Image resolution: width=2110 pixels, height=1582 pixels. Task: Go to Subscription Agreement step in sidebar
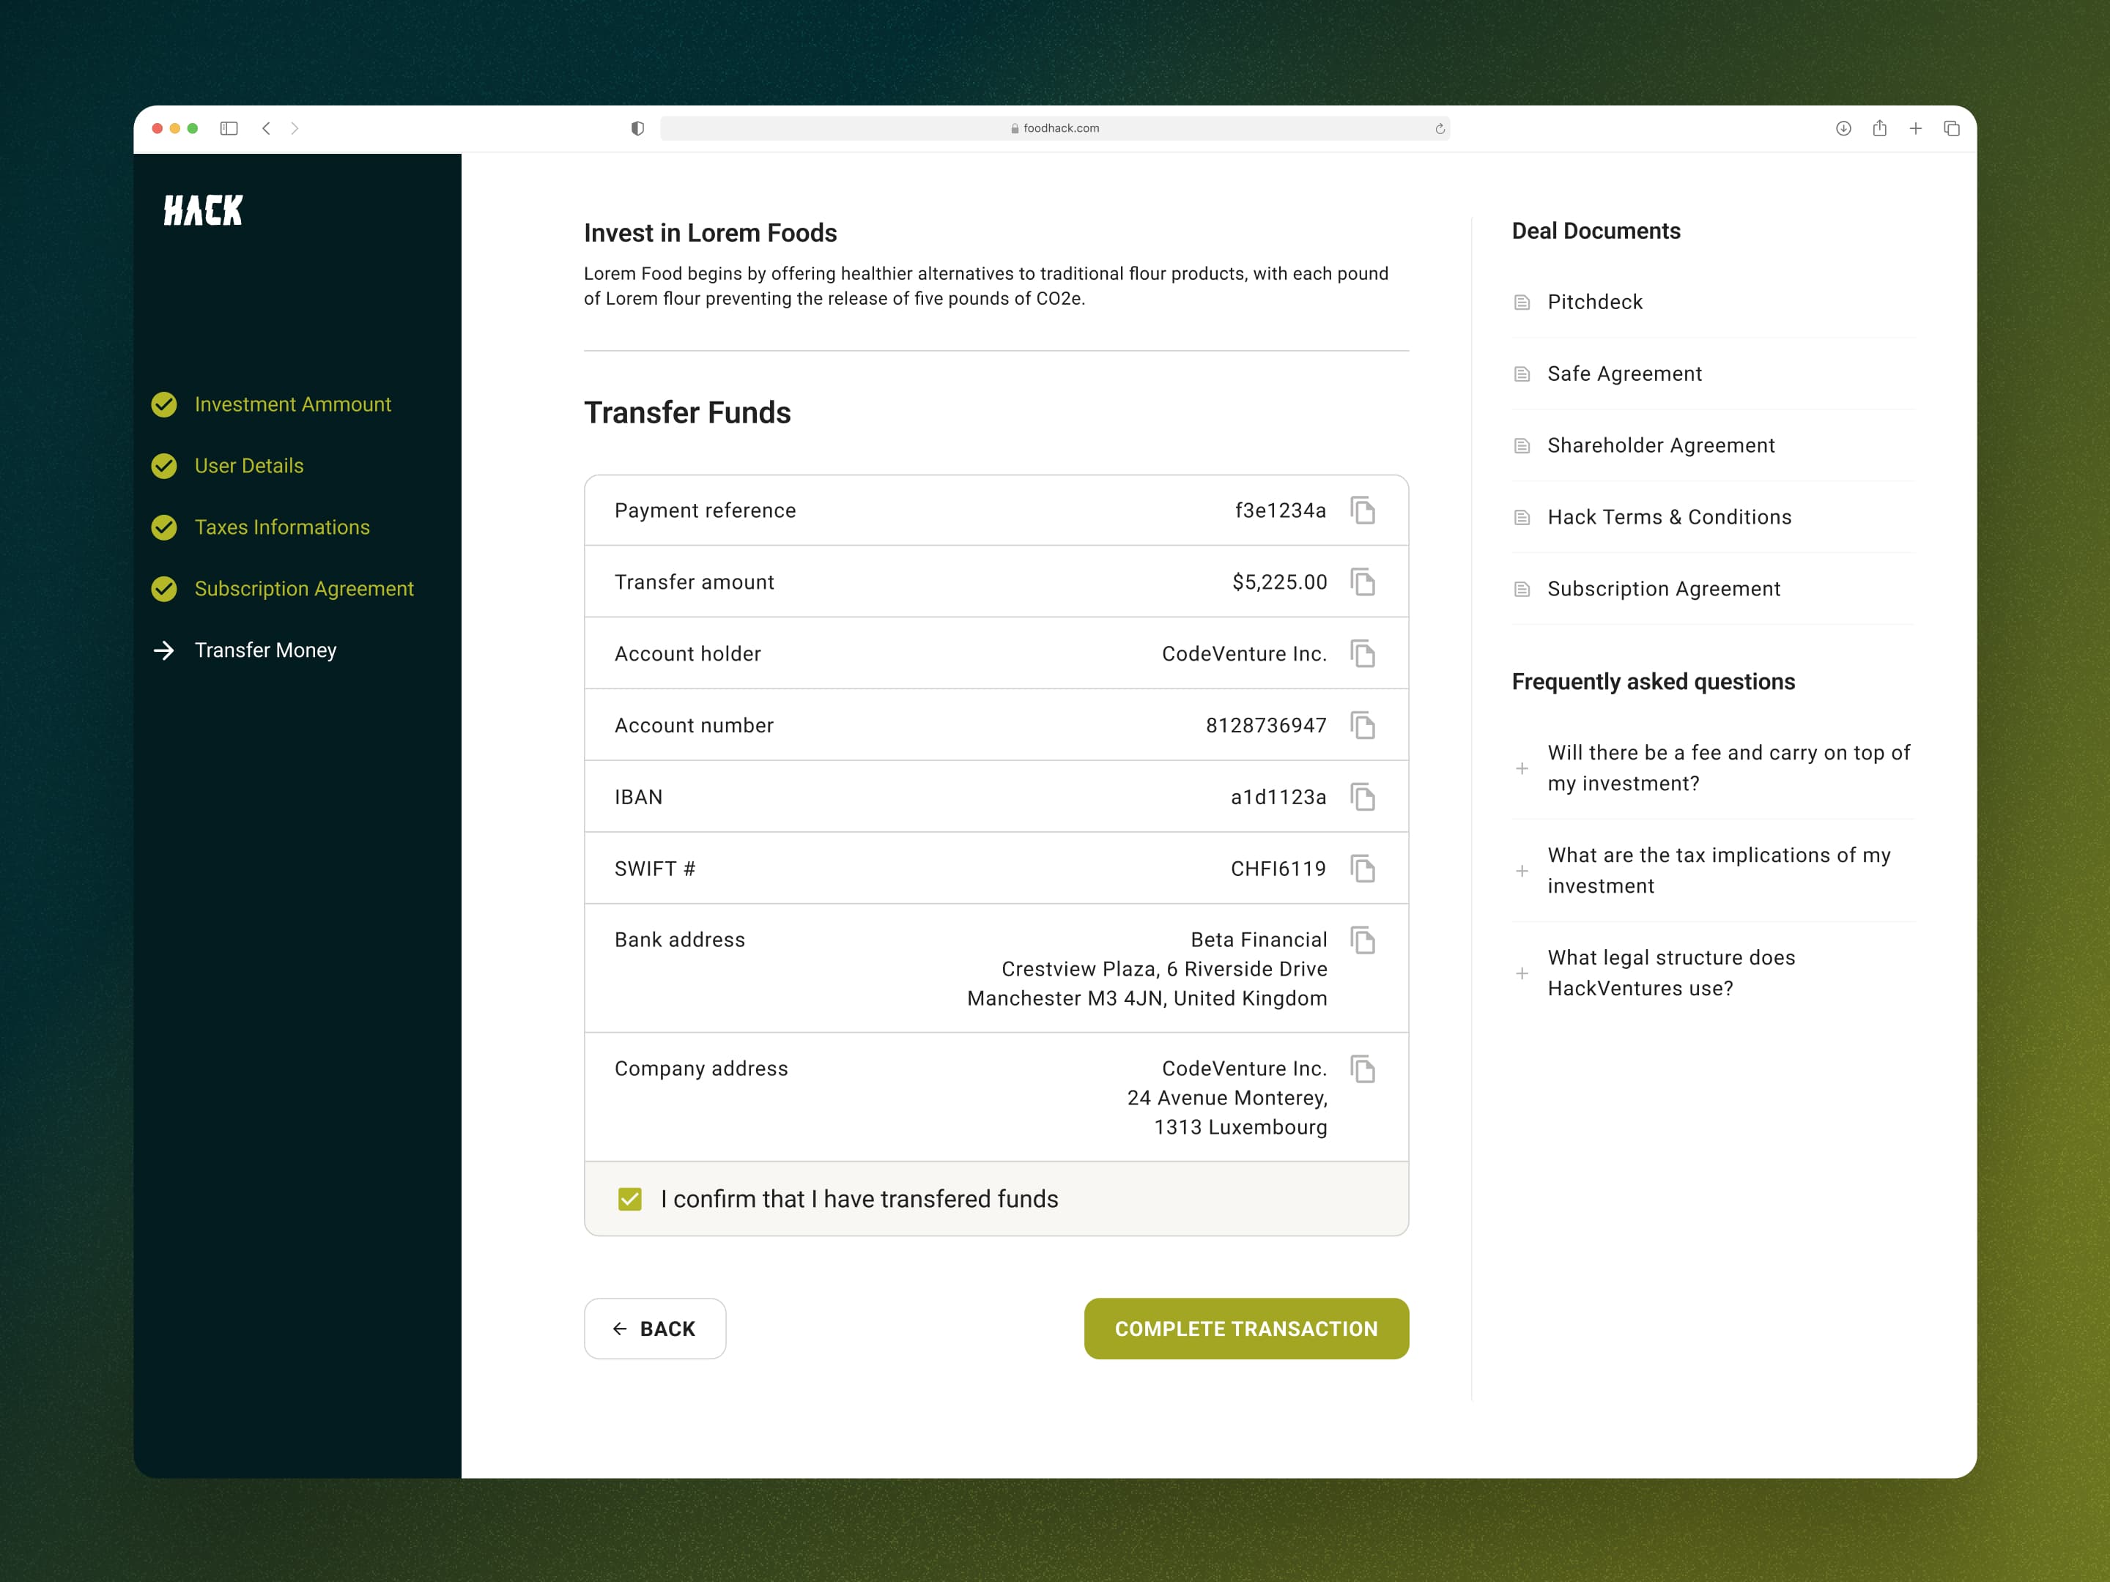(304, 588)
